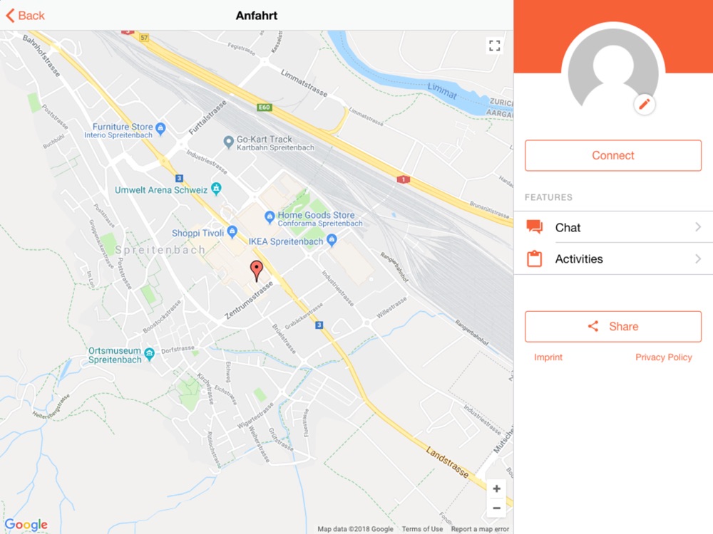This screenshot has height=534, width=713.
Task: Expand Chat using its chevron arrow
Action: coord(698,226)
